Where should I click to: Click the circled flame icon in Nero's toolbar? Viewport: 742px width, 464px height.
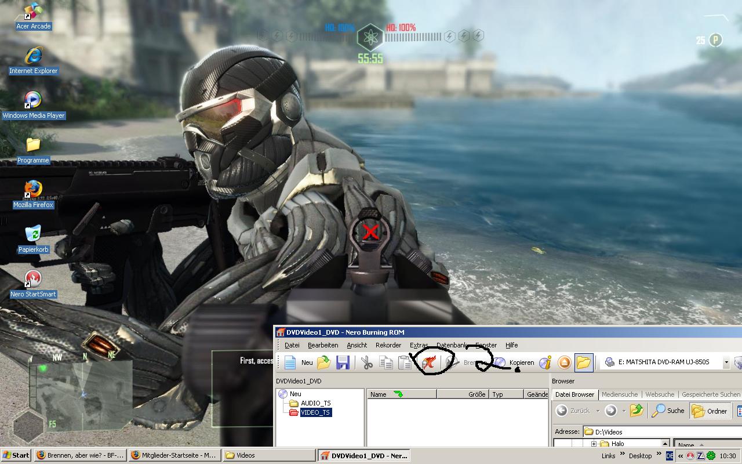pos(428,362)
